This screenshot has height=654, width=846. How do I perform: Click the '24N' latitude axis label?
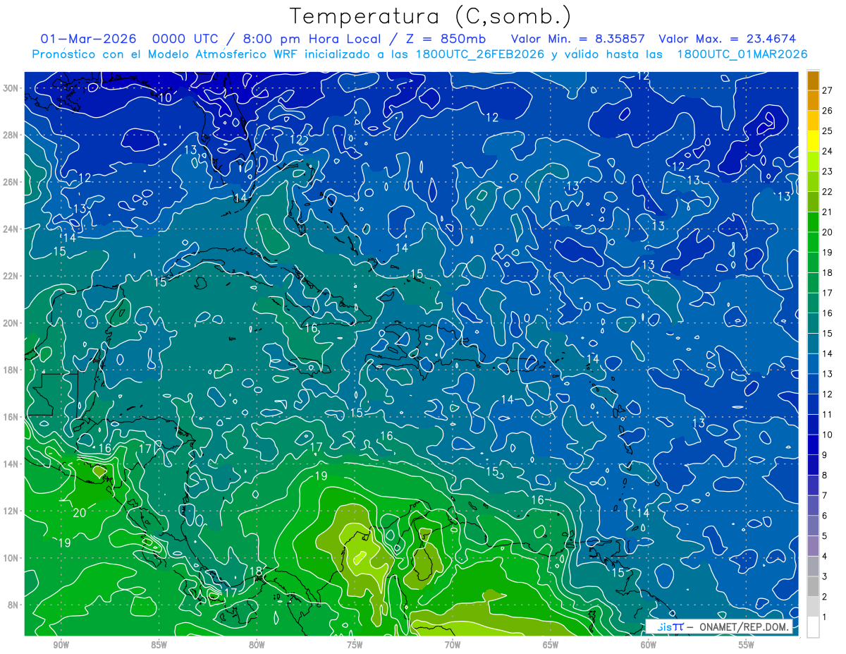pyautogui.click(x=12, y=229)
